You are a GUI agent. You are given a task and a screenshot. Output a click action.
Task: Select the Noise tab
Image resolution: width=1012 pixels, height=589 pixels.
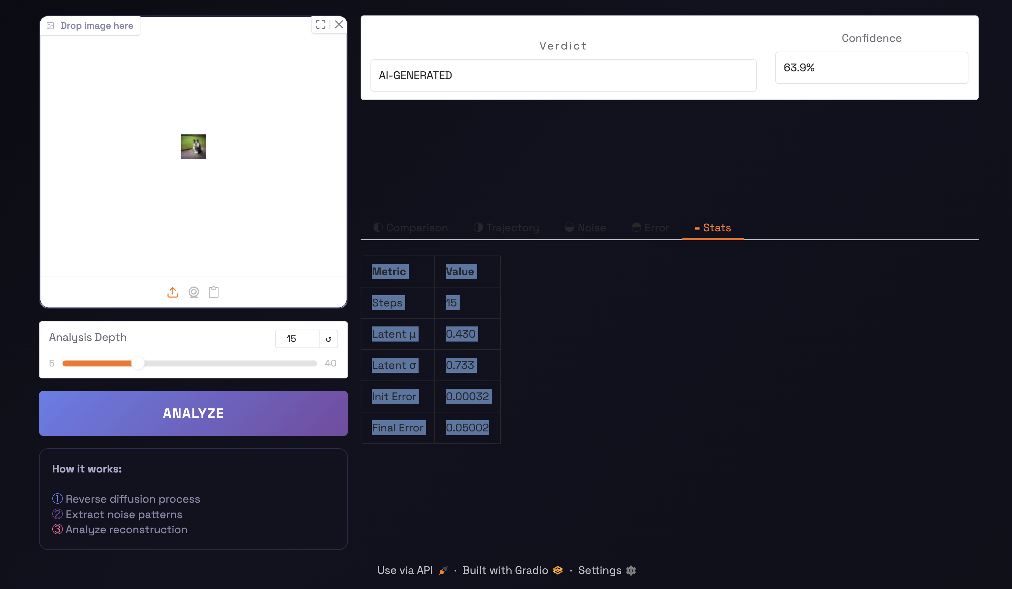pyautogui.click(x=585, y=228)
